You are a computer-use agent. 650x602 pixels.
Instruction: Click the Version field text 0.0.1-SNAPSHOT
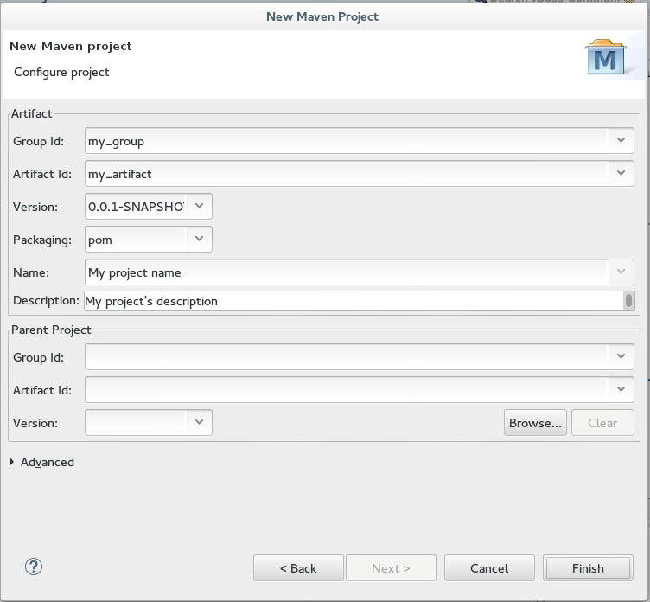pyautogui.click(x=136, y=206)
